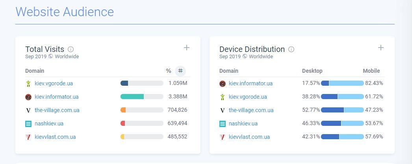Click kiev.informator.ua favicon in Total Visits
The height and width of the screenshot is (164, 412).
click(x=28, y=97)
